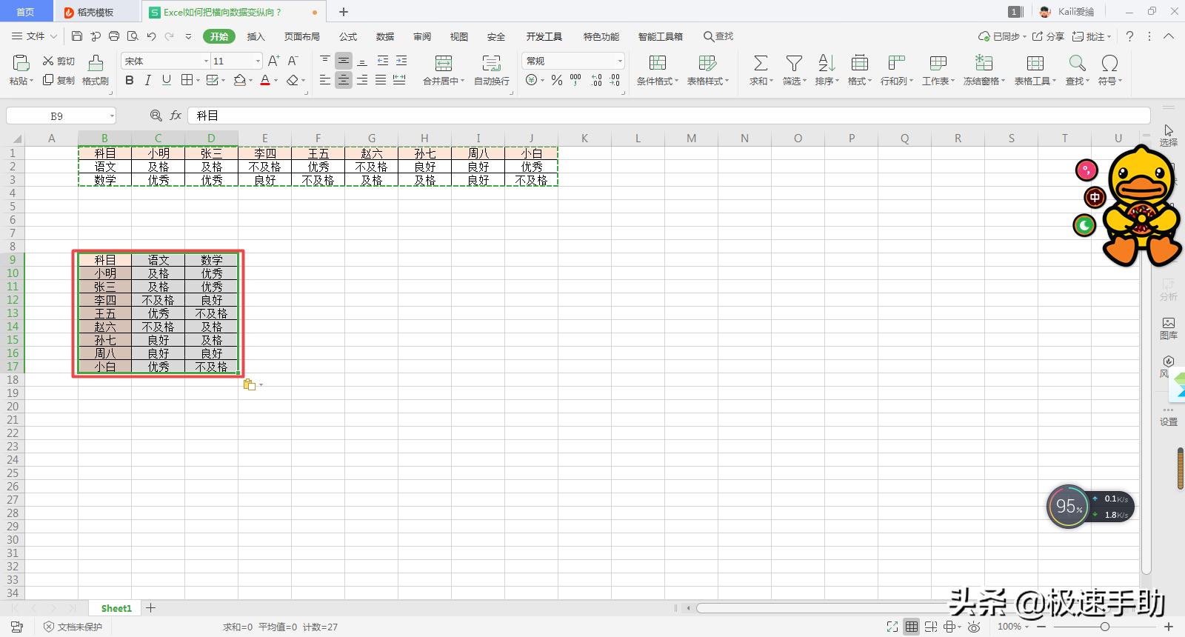
Task: Click the Cut (剪切) button
Action: click(59, 61)
